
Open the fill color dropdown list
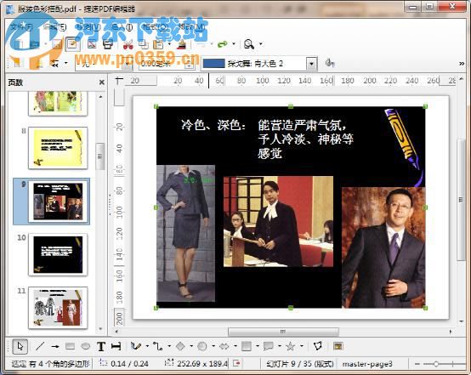tap(311, 64)
